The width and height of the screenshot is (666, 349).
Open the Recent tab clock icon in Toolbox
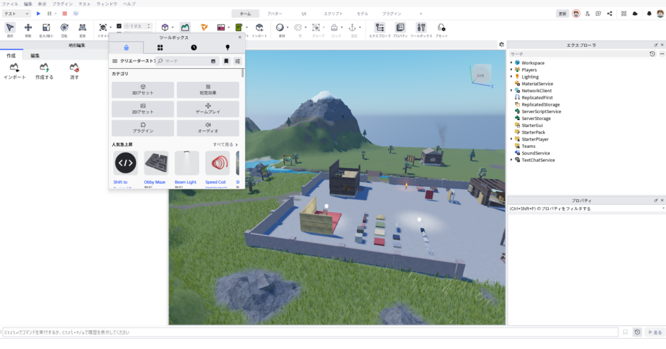(x=194, y=47)
